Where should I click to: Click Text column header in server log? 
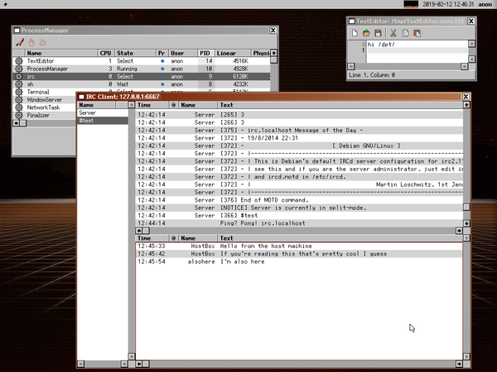point(340,105)
